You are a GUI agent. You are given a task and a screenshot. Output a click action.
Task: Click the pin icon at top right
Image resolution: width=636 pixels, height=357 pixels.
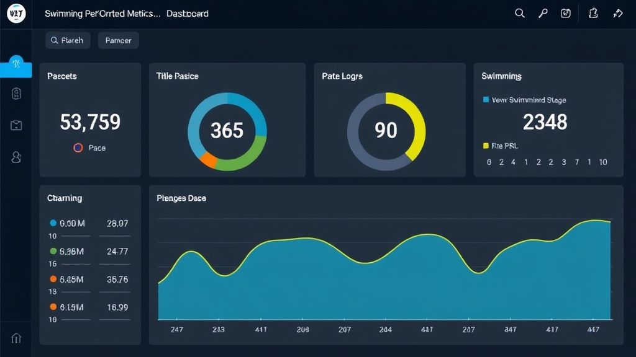click(617, 14)
